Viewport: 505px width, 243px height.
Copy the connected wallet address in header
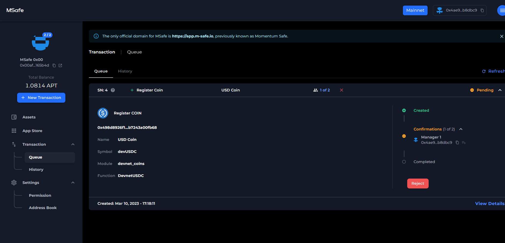(x=482, y=10)
